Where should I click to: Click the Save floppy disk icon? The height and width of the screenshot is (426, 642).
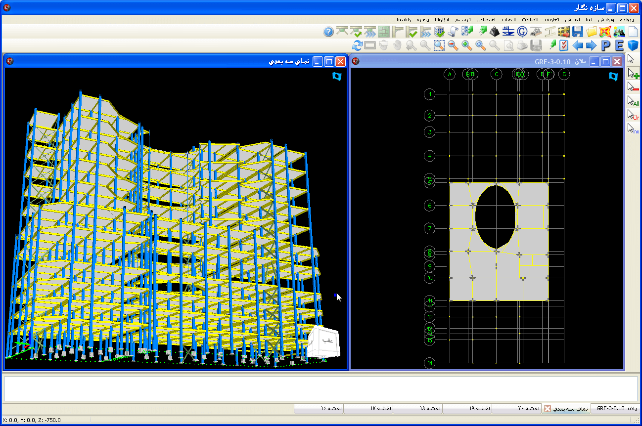[x=578, y=32]
